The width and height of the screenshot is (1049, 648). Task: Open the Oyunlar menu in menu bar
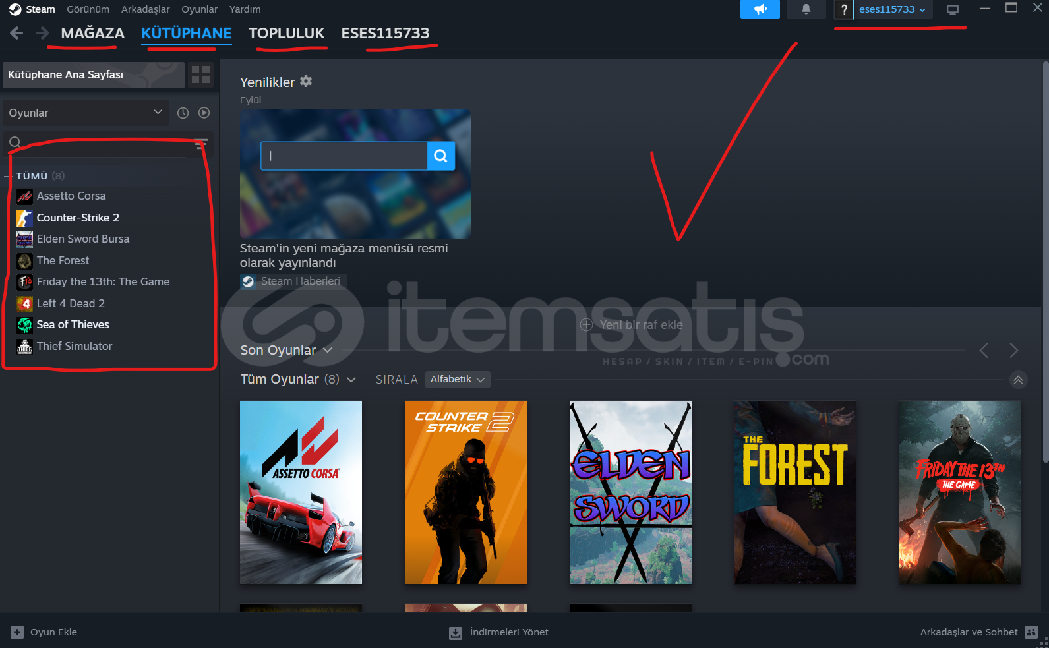(x=200, y=9)
